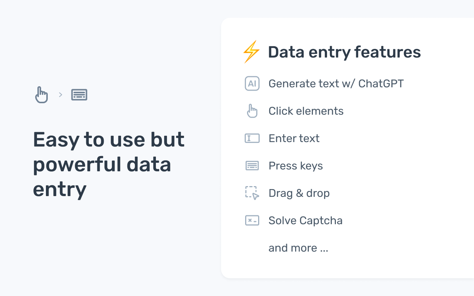
Task: Choose the Enter text feature label
Action: 294,138
